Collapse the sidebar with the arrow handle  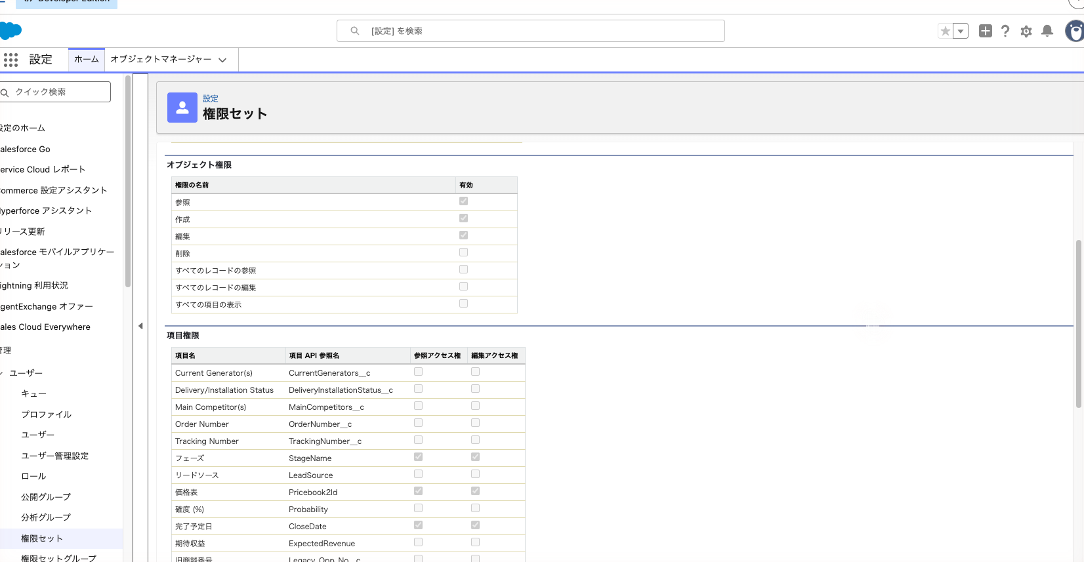coord(140,326)
